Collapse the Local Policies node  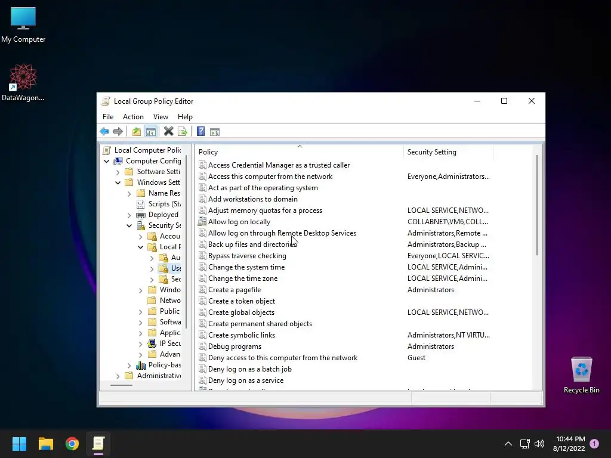(x=140, y=247)
